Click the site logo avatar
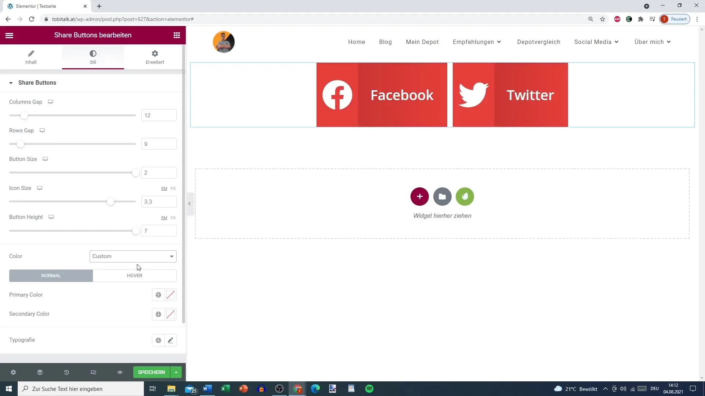 [224, 42]
